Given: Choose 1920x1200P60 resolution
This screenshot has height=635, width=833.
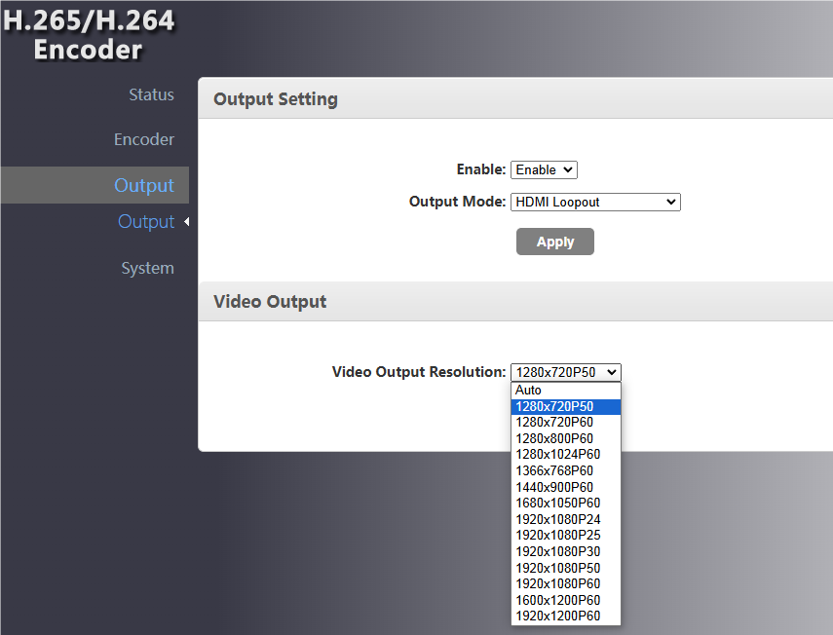Looking at the screenshot, I should click(566, 616).
